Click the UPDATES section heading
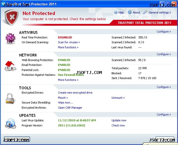The width and height of the screenshot is (178, 145). [x=27, y=115]
